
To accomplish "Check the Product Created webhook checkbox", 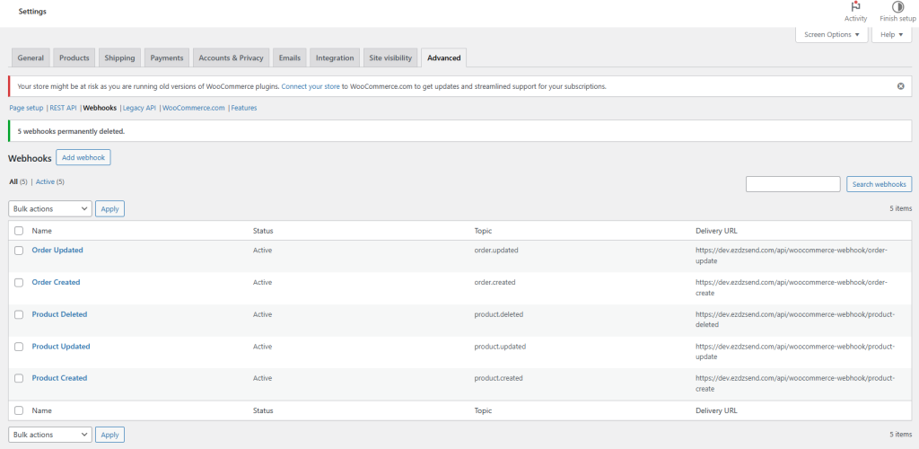I will click(19, 378).
